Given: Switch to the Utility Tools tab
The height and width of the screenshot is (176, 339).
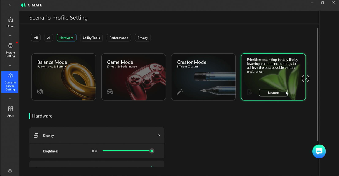Looking at the screenshot, I should (x=91, y=38).
